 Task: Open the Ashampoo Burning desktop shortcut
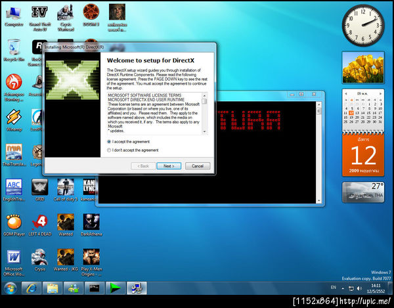pyautogui.click(x=14, y=87)
